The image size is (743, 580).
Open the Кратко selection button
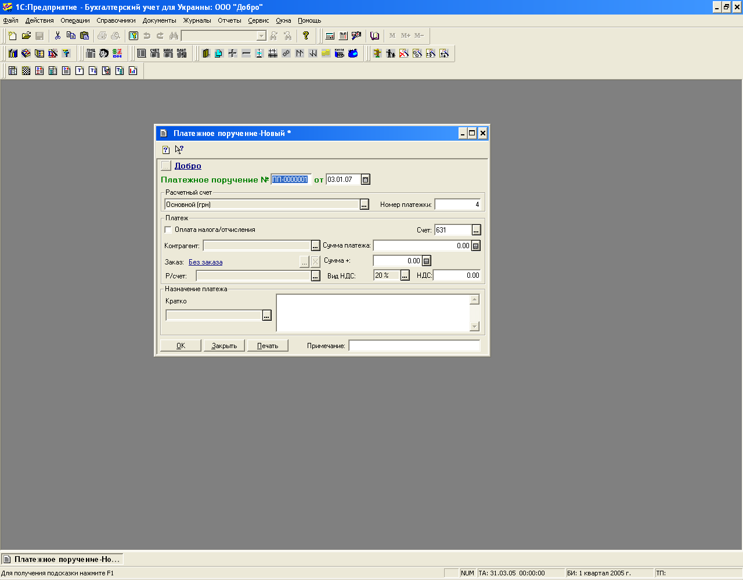[x=266, y=316]
